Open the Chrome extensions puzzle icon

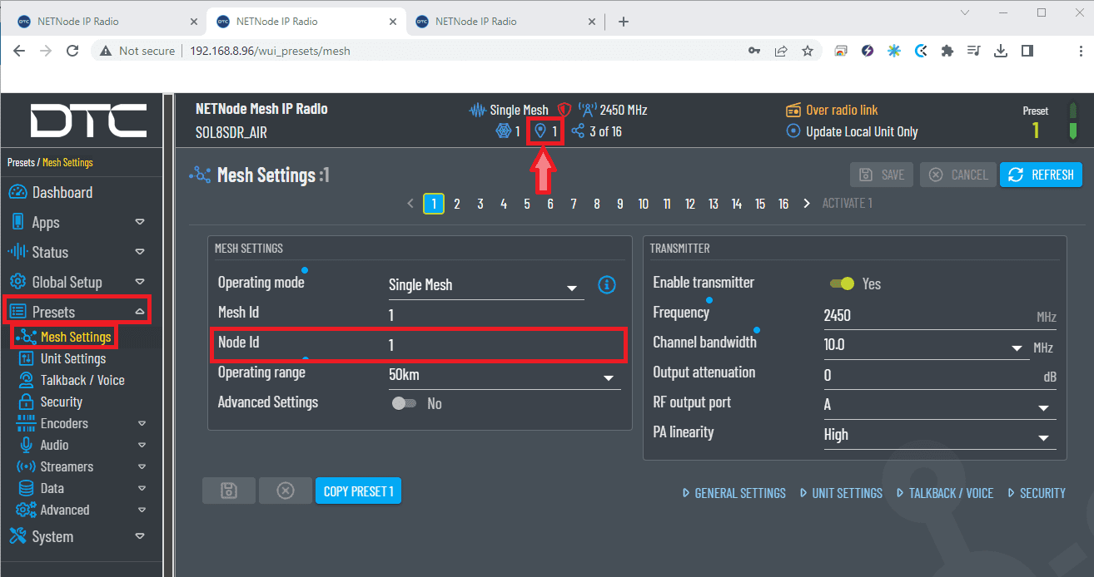coord(947,51)
